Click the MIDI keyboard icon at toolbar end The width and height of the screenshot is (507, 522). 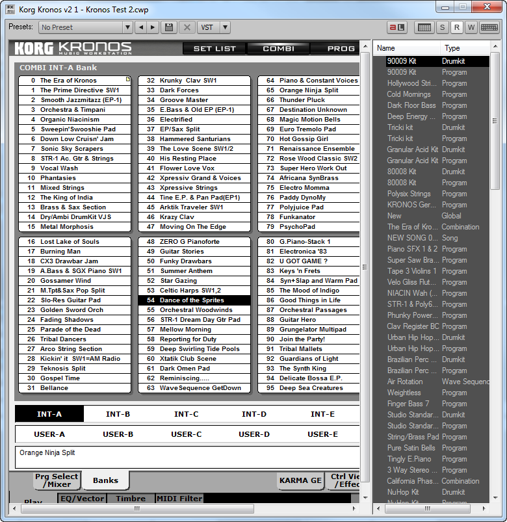pos(489,27)
